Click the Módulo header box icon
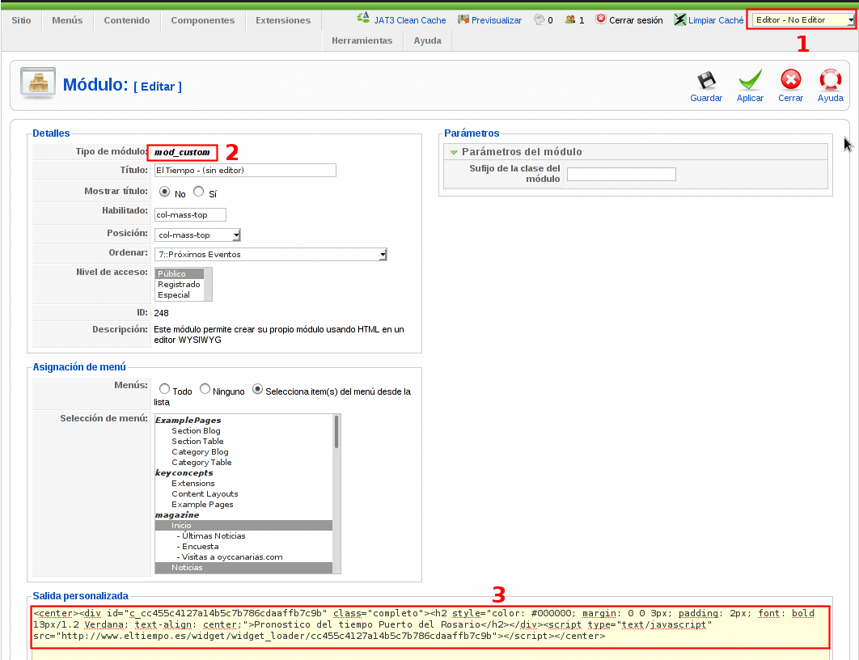Image resolution: width=859 pixels, height=660 pixels. click(38, 83)
